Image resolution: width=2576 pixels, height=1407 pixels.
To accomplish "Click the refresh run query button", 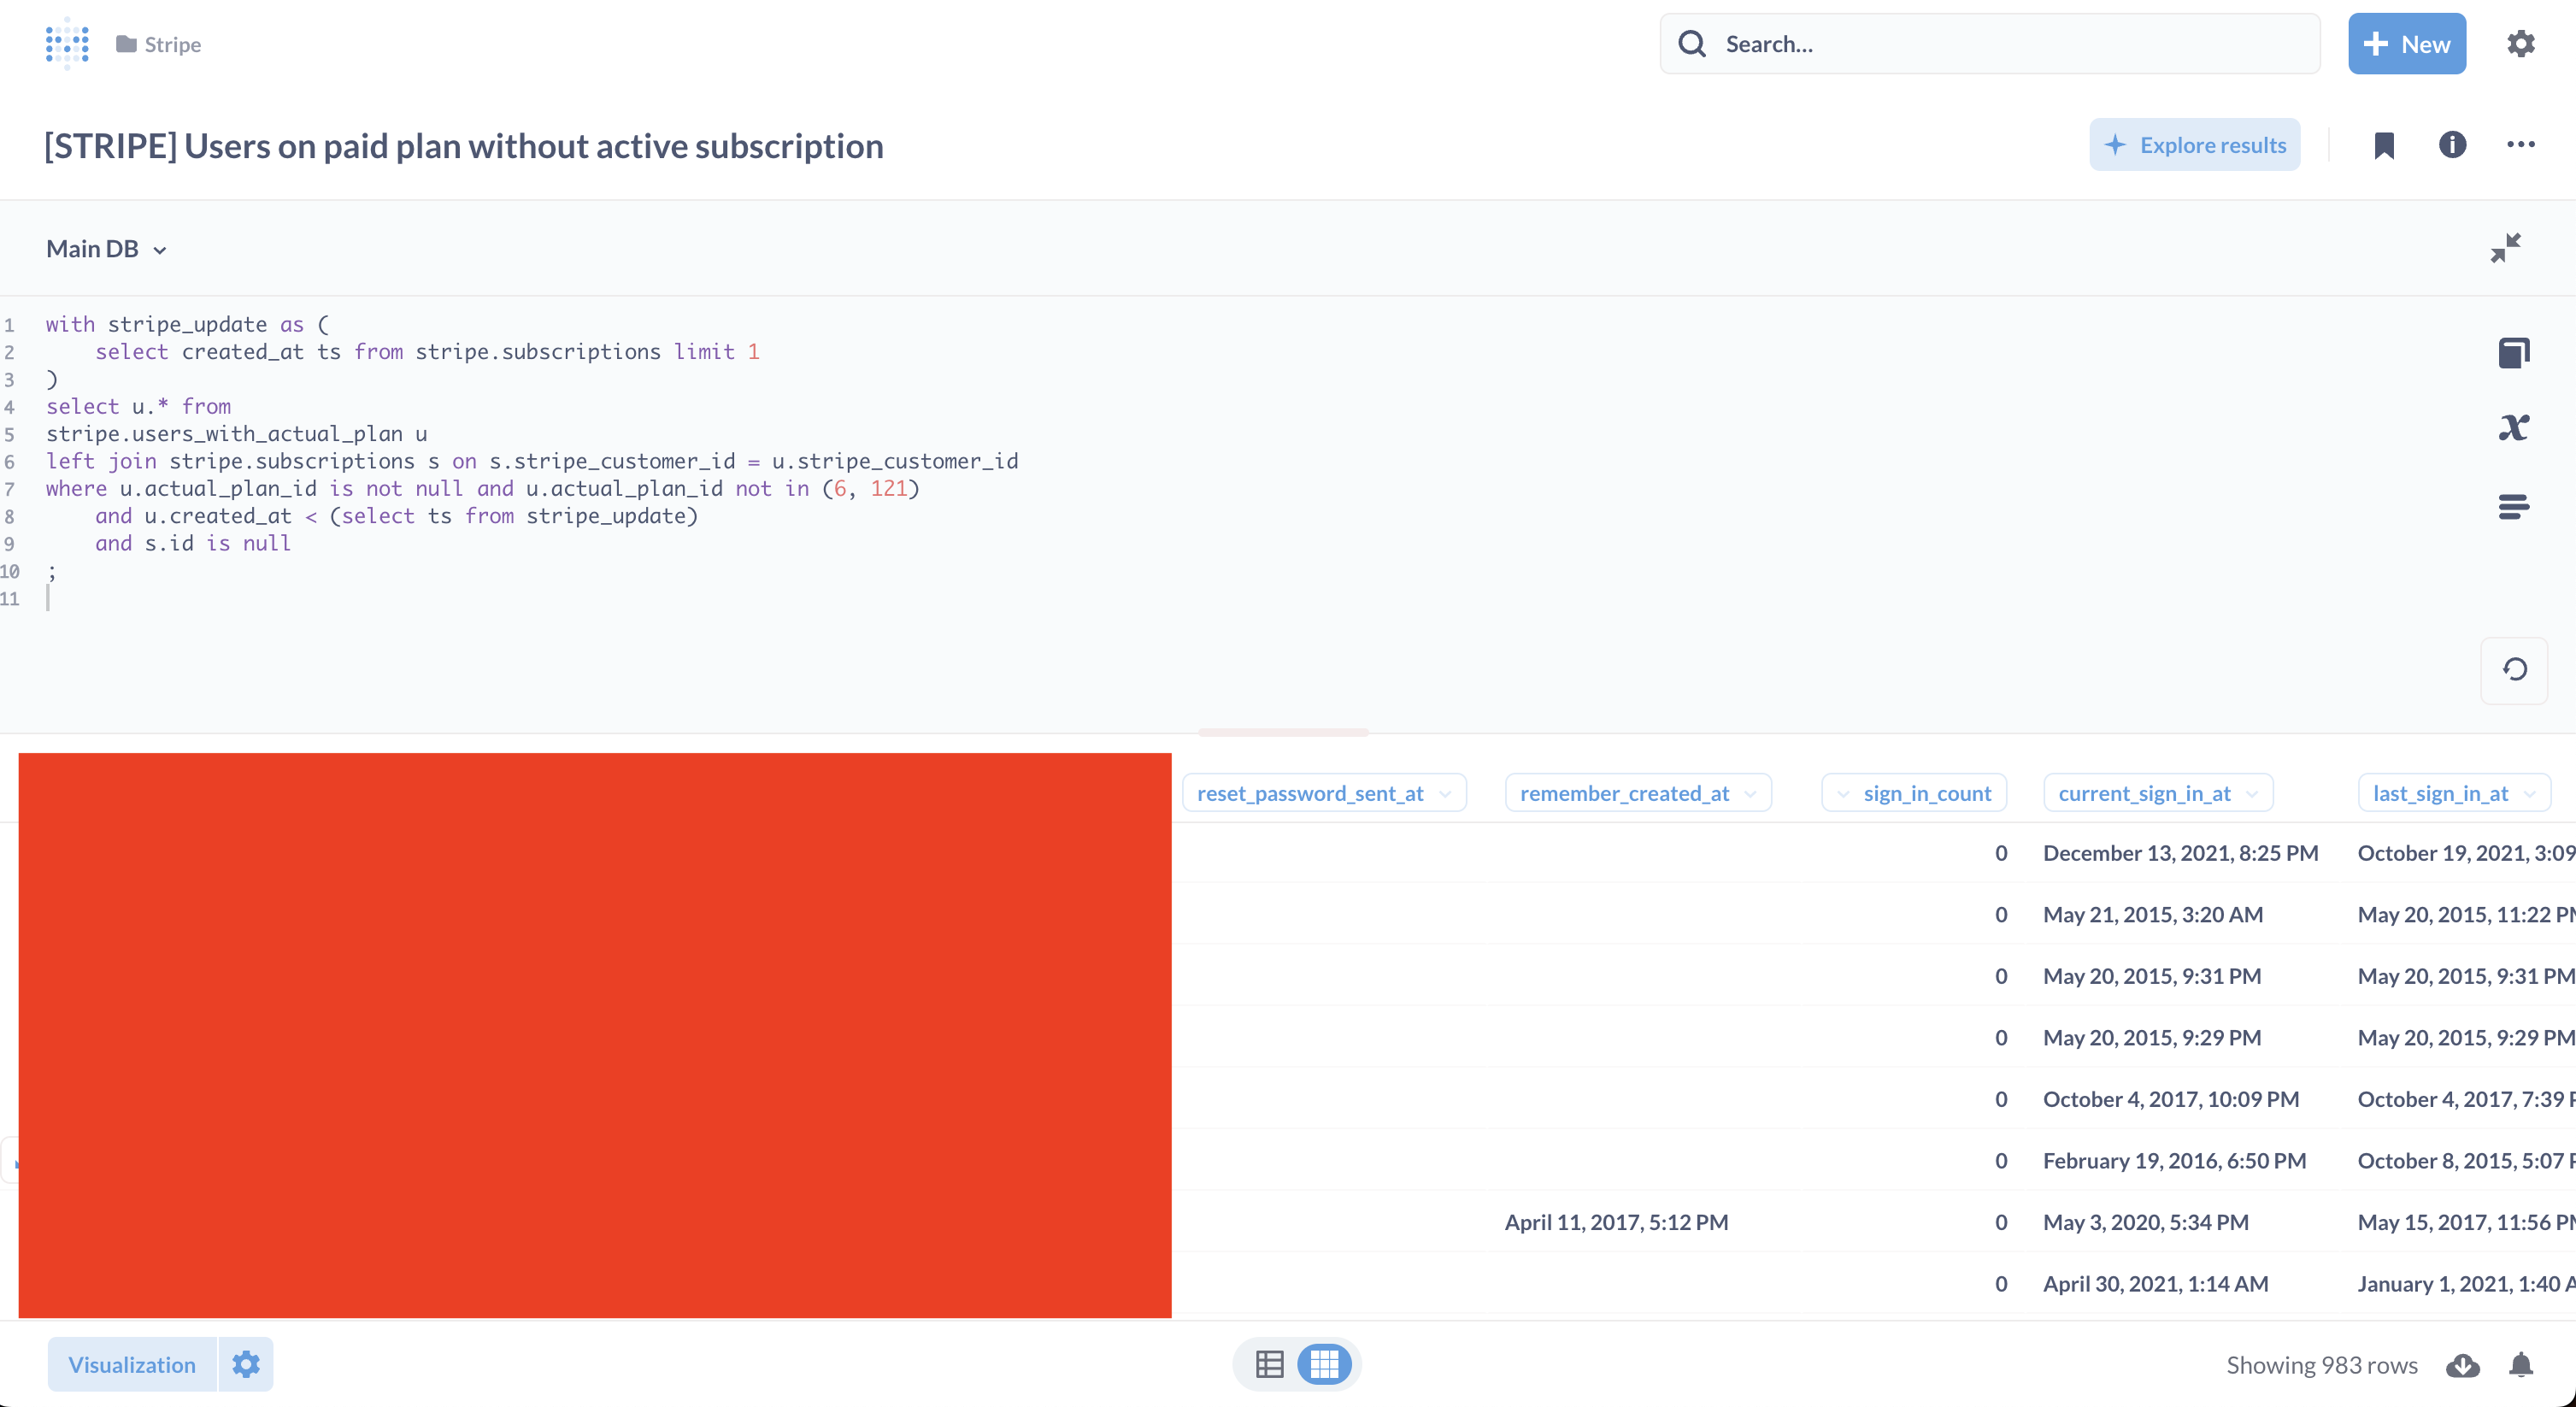I will [x=2514, y=669].
